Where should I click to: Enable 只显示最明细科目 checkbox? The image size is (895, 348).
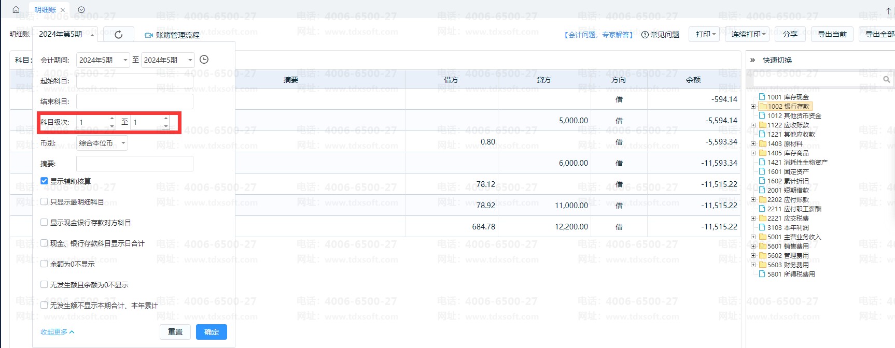[x=44, y=202]
